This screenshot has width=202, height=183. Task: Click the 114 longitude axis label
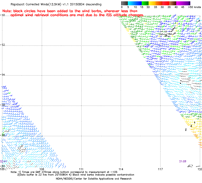(x=121, y=169)
